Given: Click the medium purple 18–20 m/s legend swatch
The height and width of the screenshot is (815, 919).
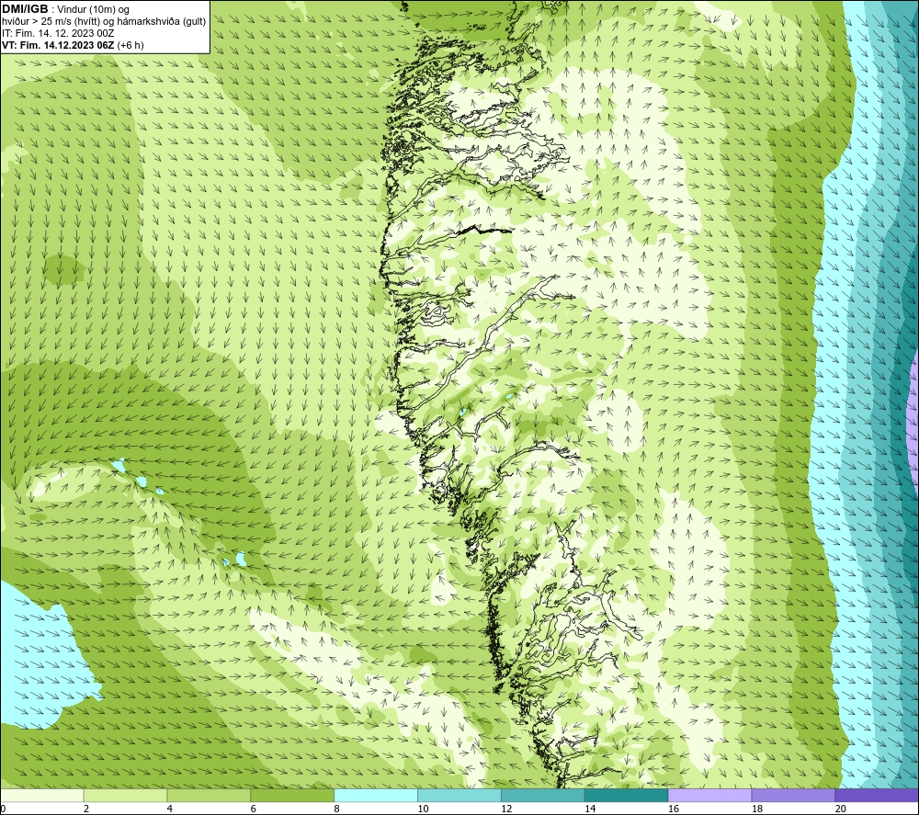Looking at the screenshot, I should 794,795.
